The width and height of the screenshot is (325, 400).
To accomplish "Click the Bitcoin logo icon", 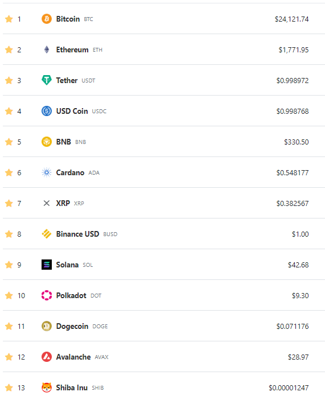I will point(47,19).
